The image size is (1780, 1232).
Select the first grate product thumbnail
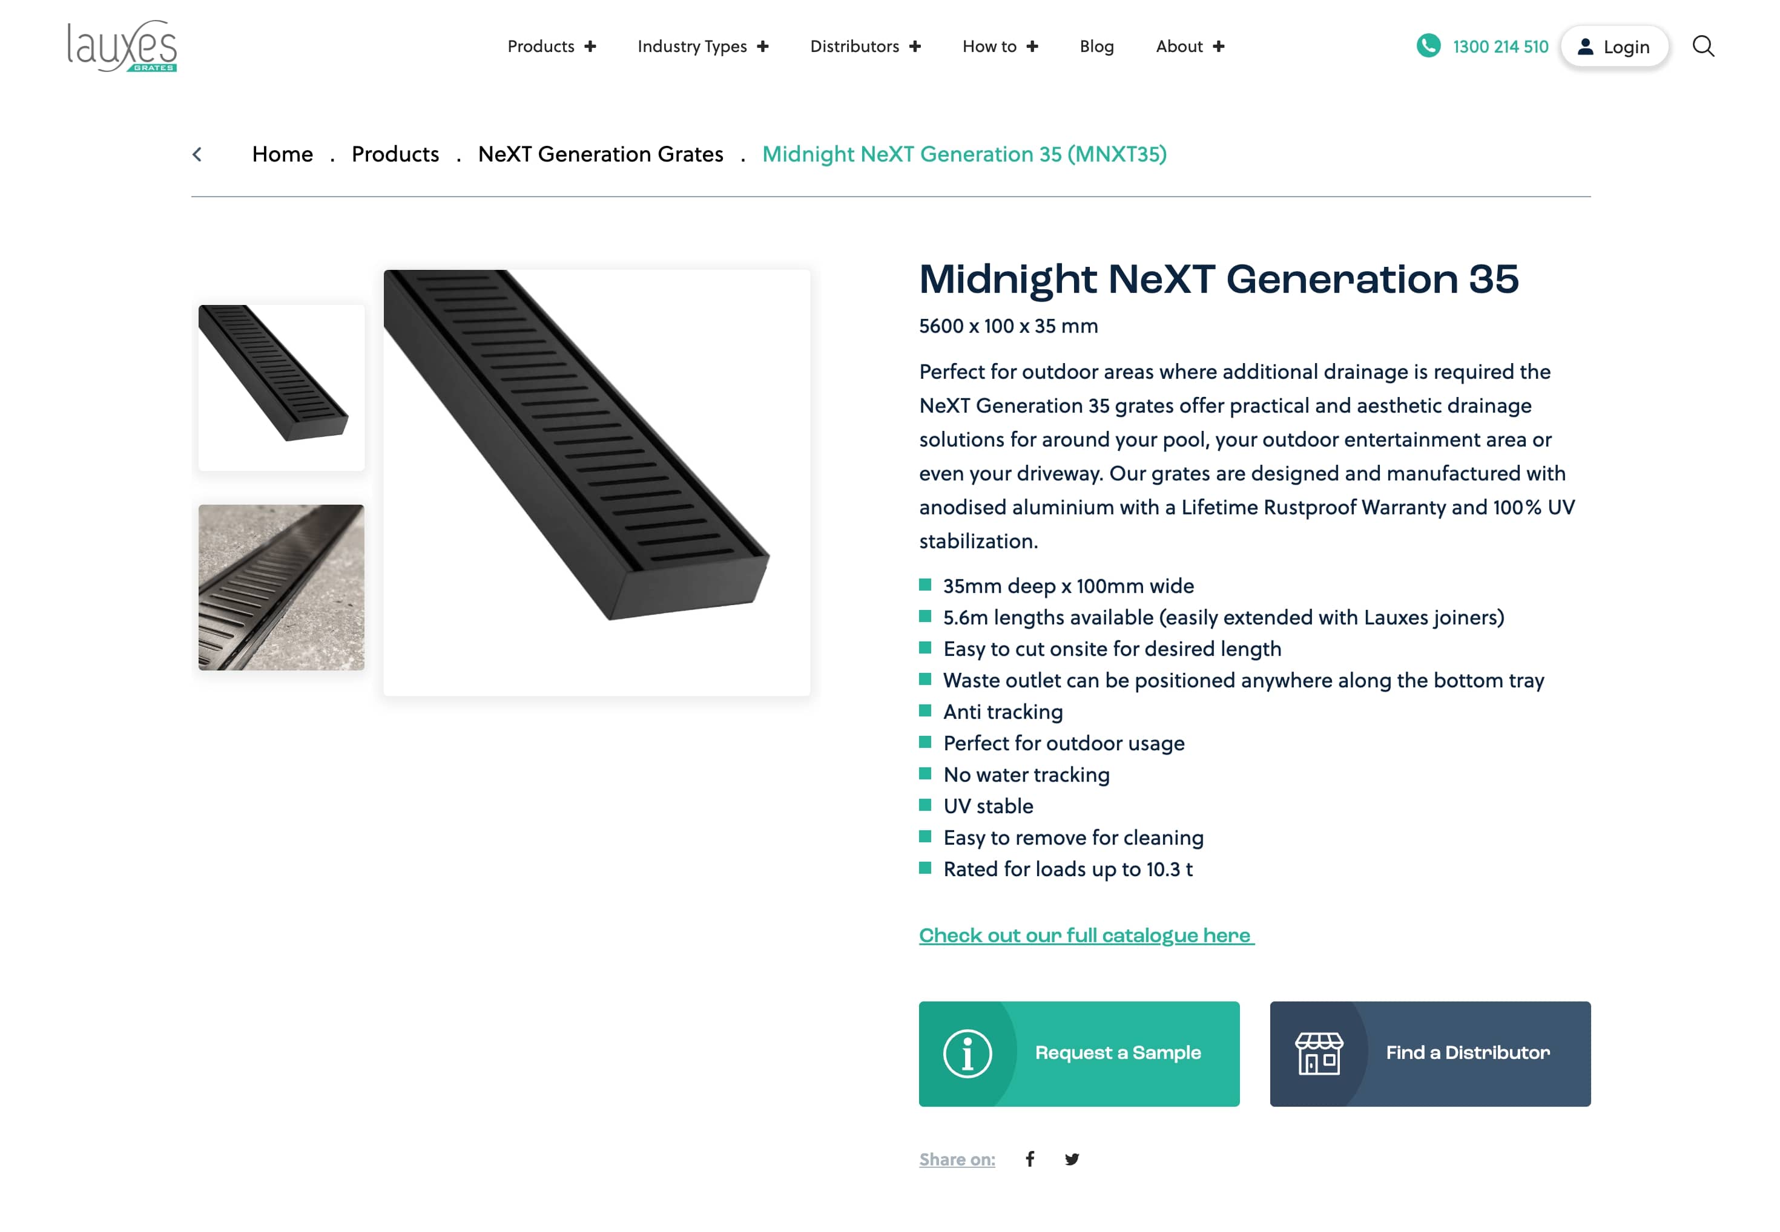[281, 387]
